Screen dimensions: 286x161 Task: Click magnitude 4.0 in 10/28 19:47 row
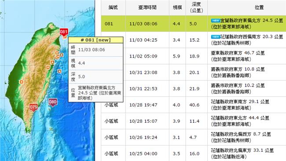click(176, 105)
